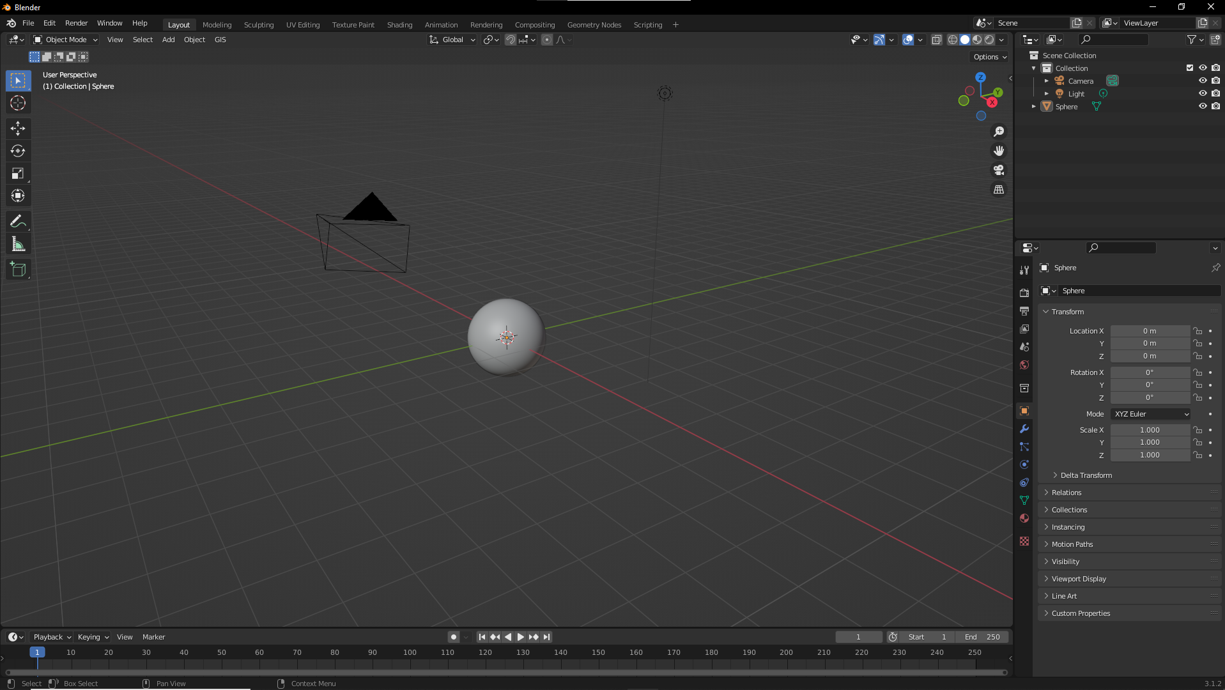1225x690 pixels.
Task: Select the Annotate pencil tool
Action: pyautogui.click(x=18, y=222)
